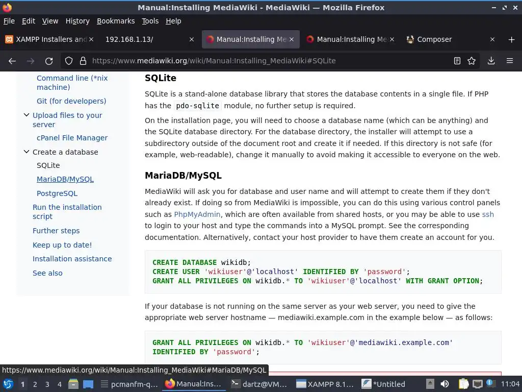Switch to virtual desktop 3
This screenshot has height=392, width=522.
[47, 384]
